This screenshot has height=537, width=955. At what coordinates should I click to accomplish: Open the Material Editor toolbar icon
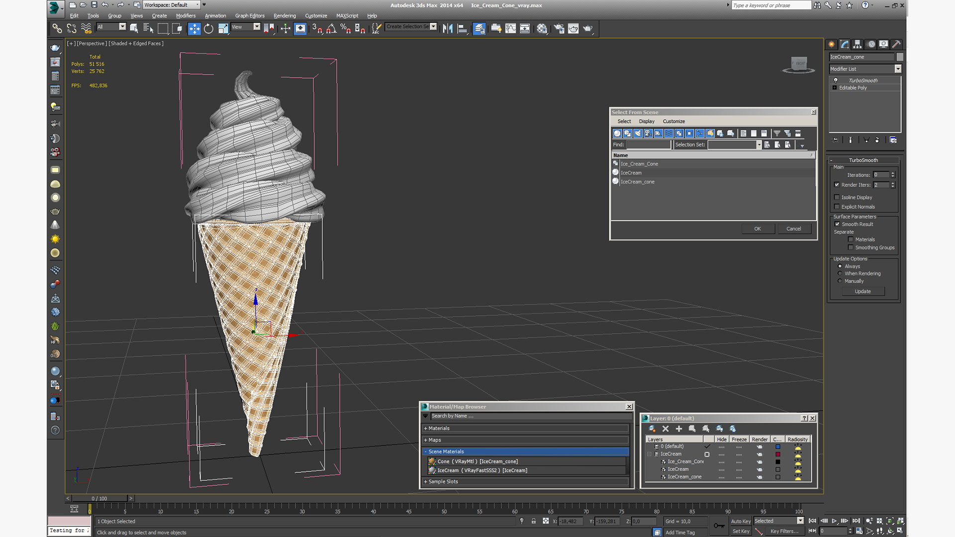tap(542, 28)
